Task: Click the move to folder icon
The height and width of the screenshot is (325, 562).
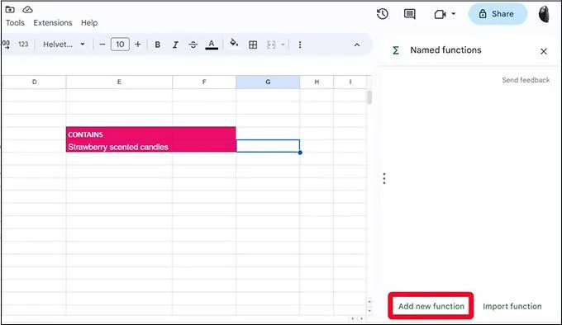Action: pyautogui.click(x=10, y=9)
